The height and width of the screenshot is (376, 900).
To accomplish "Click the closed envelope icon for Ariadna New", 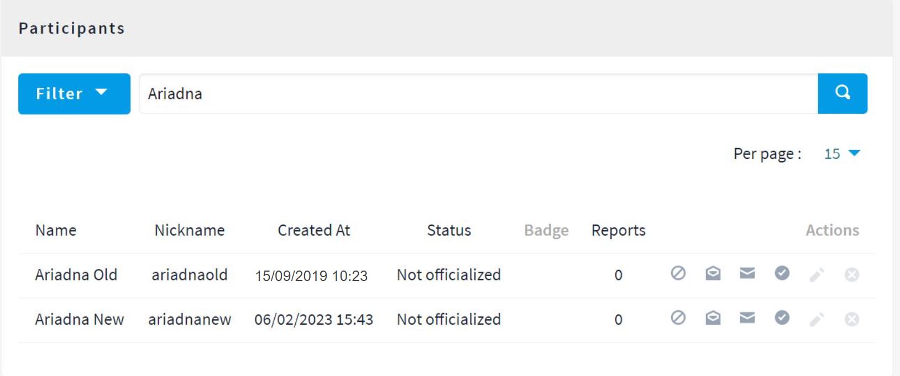I will coord(747,317).
